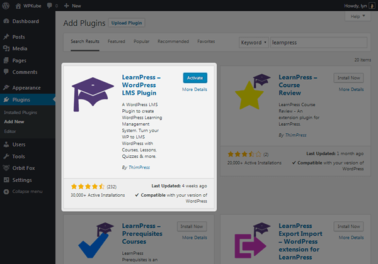Click the Posts pin icon
Viewport: 378px width, 264px height.
pyautogui.click(x=6, y=37)
